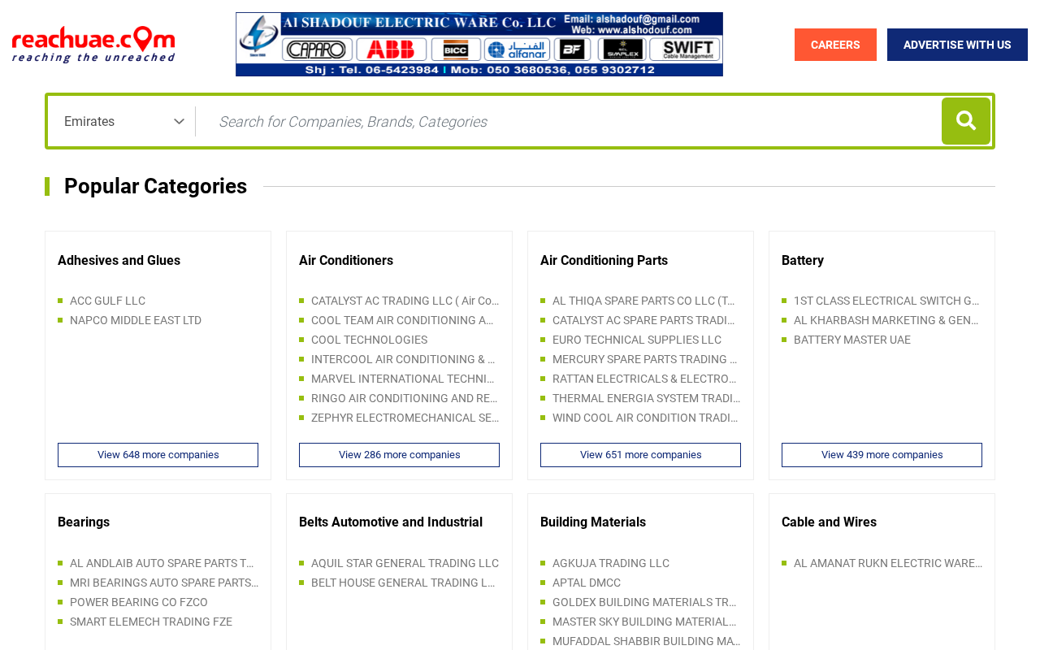This screenshot has width=1040, height=650.
Task: Select AGKUJA TRADING LLC company
Action: click(611, 563)
